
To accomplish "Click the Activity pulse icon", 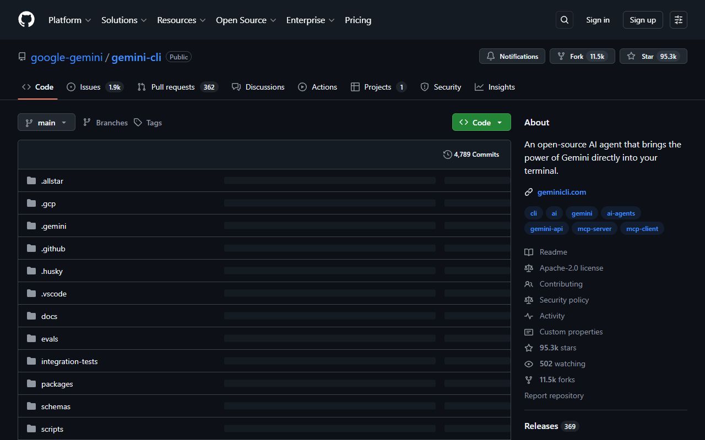I will 529,316.
